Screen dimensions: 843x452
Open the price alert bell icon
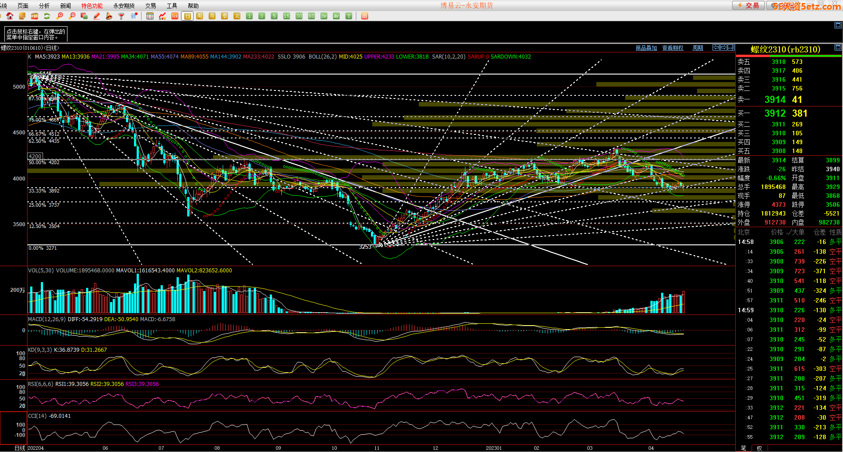click(109, 16)
